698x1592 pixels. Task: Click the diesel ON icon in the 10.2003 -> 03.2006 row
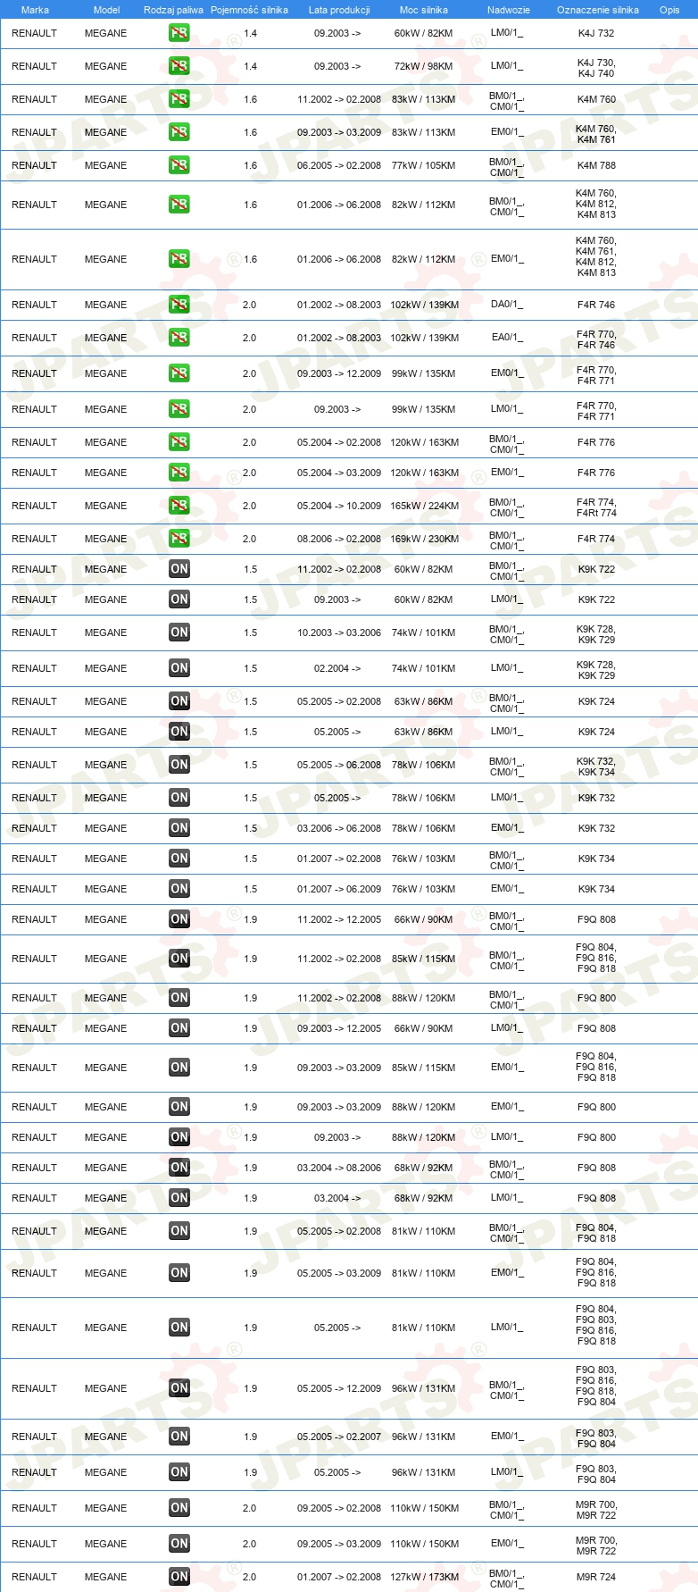coord(179,633)
